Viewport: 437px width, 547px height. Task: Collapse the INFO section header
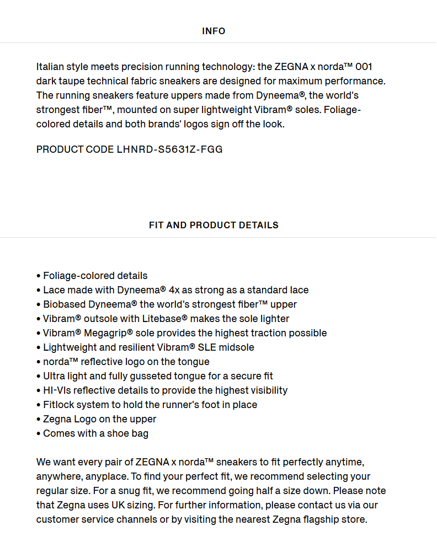[x=214, y=31]
